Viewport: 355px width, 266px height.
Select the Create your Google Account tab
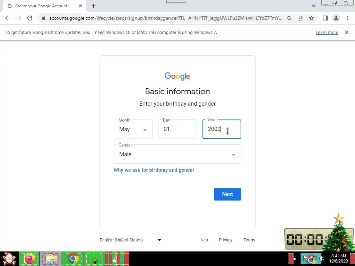(44, 6)
